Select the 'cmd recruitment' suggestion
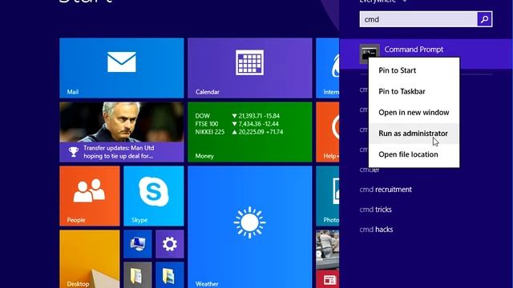 (x=386, y=190)
